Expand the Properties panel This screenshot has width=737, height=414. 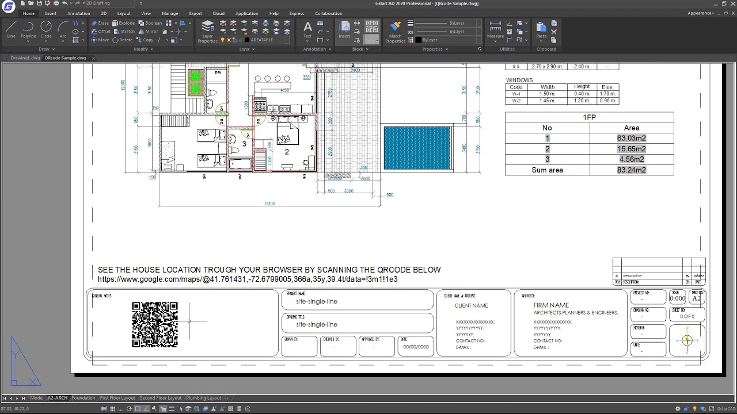click(x=435, y=49)
